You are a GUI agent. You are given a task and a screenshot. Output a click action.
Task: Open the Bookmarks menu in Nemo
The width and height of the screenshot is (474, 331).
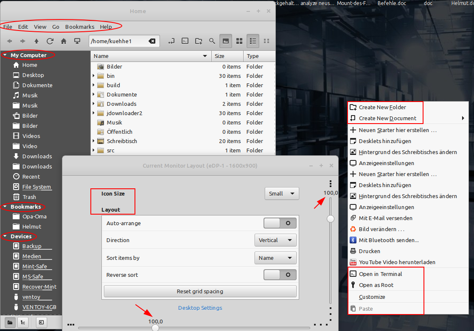pos(80,27)
